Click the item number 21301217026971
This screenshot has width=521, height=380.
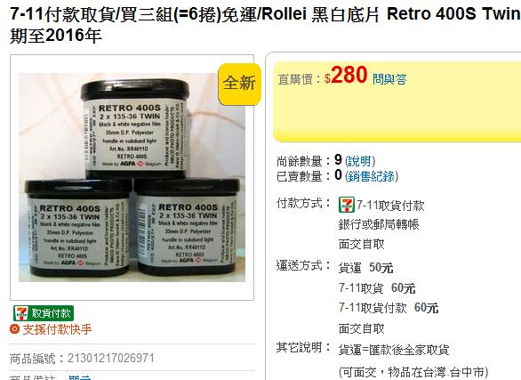[111, 359]
